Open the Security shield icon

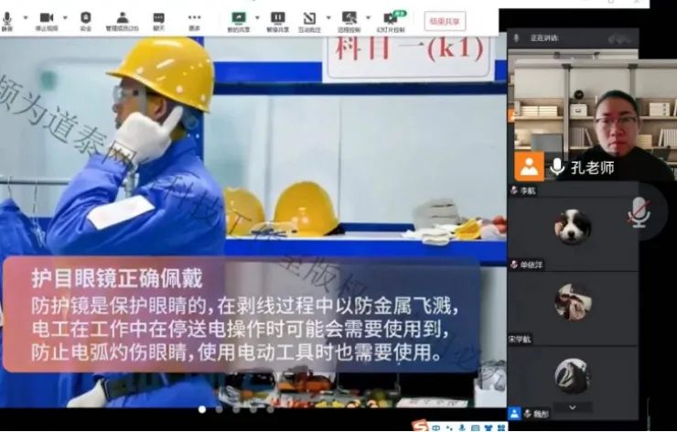tap(86, 18)
